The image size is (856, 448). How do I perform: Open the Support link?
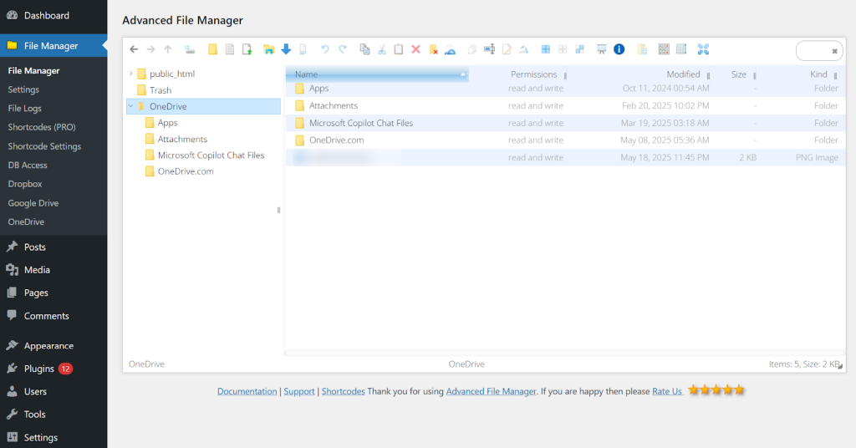pyautogui.click(x=299, y=391)
